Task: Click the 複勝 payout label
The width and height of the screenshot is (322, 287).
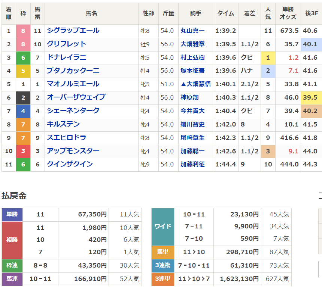Action: tap(12, 240)
